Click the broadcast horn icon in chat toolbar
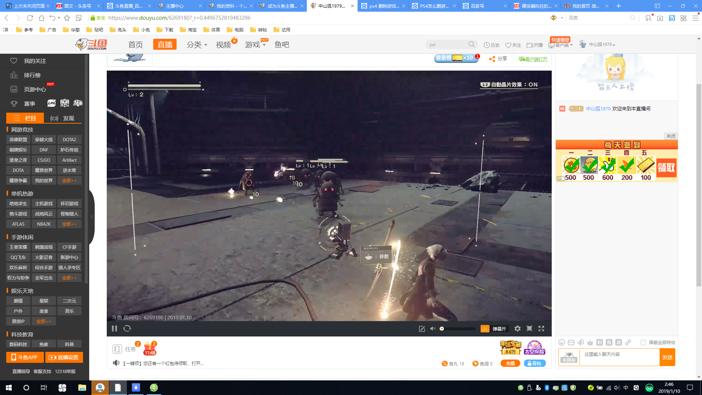702x395 pixels. (580, 342)
